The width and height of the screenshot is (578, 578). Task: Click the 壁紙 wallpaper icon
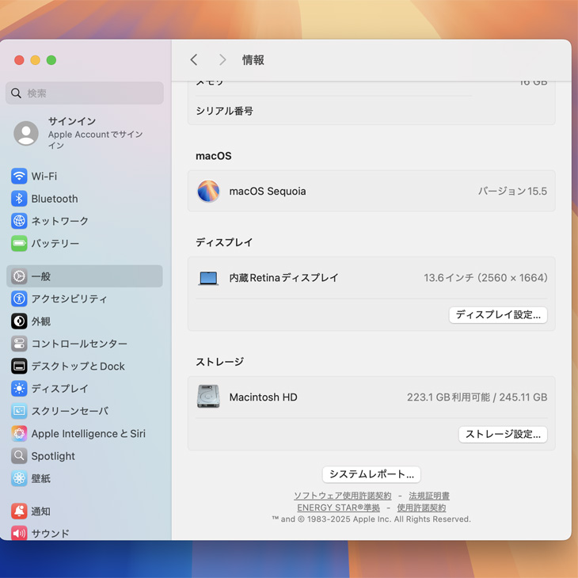(19, 478)
